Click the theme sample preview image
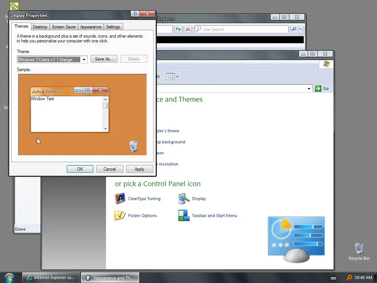This screenshot has height=283, width=377. tap(82, 115)
